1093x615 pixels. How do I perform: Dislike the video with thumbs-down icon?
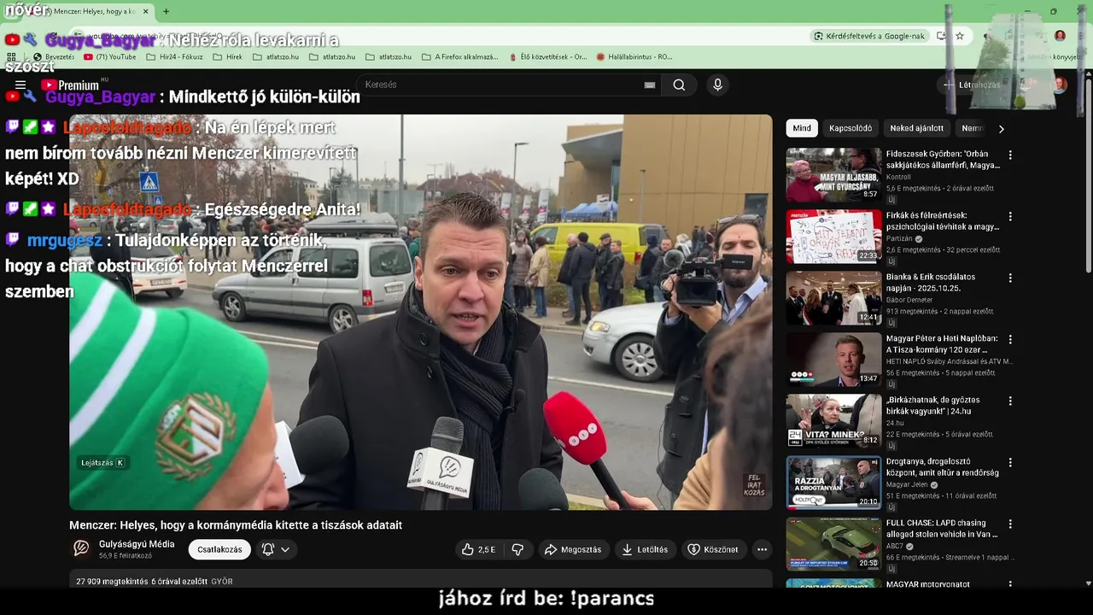pos(517,549)
